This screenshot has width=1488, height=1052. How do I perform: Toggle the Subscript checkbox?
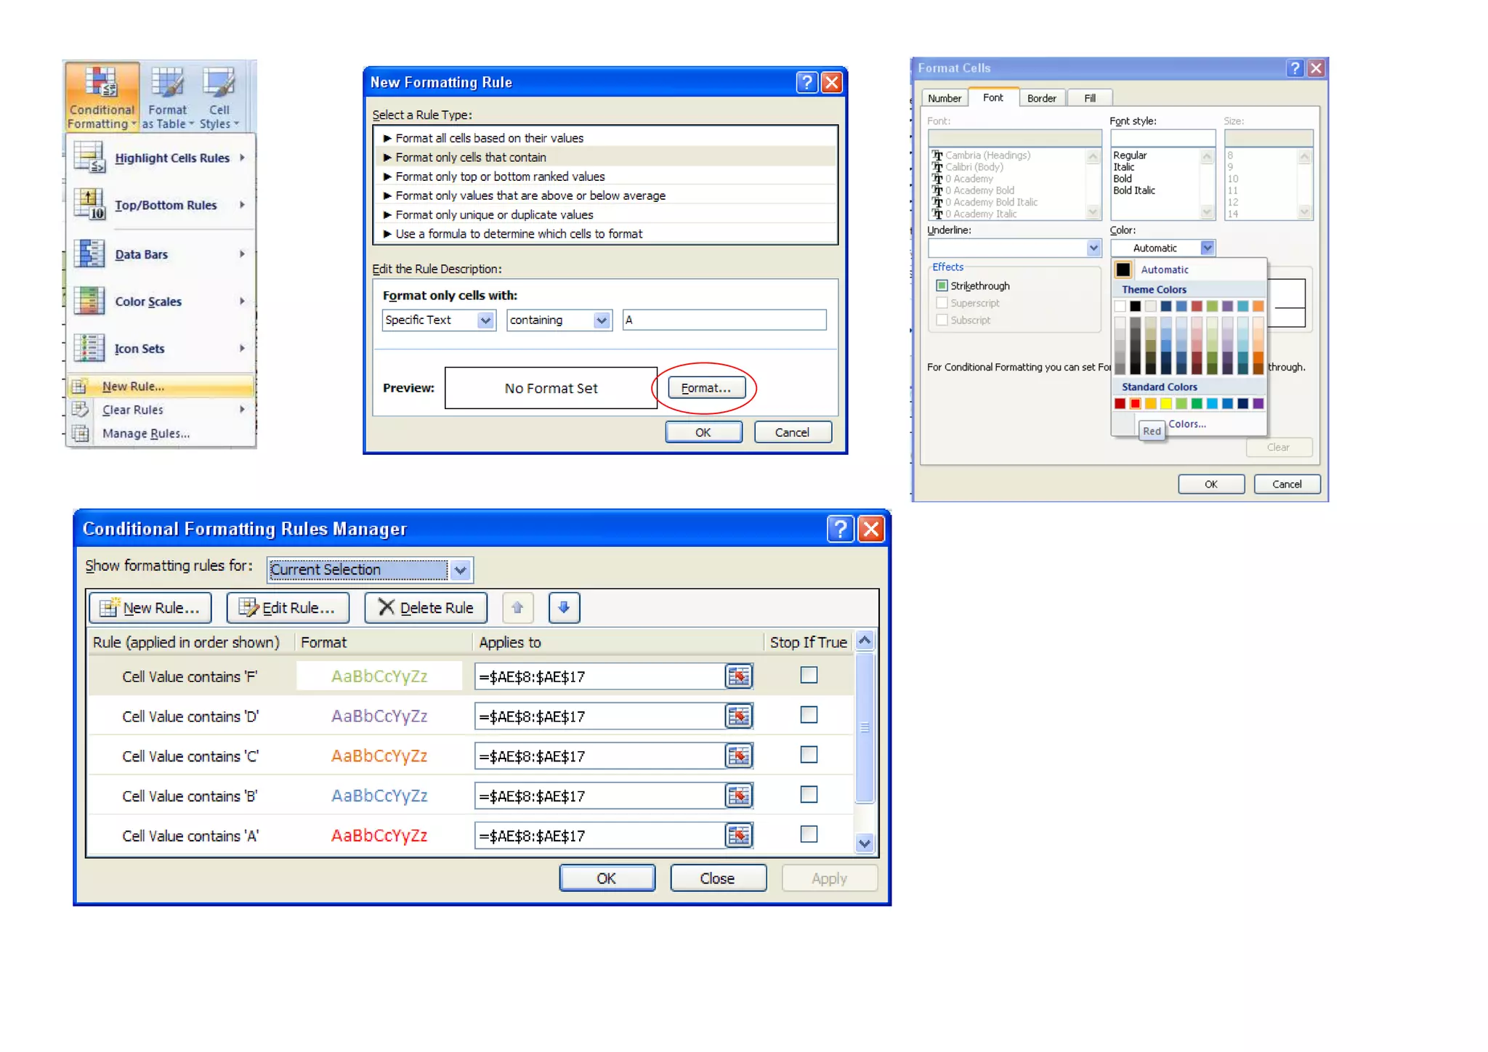pyautogui.click(x=942, y=320)
